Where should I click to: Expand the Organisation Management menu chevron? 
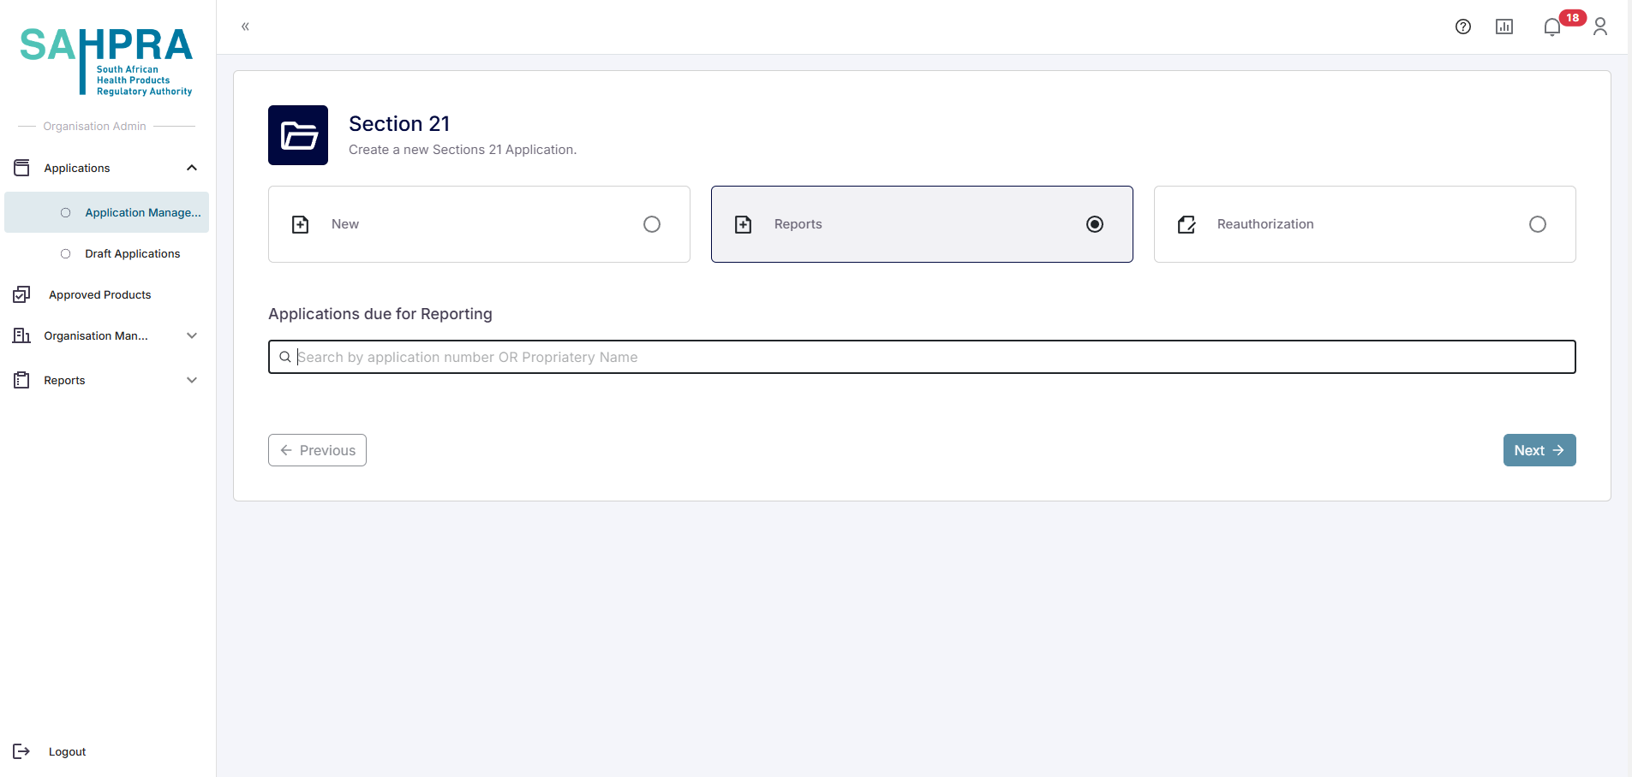(x=192, y=335)
